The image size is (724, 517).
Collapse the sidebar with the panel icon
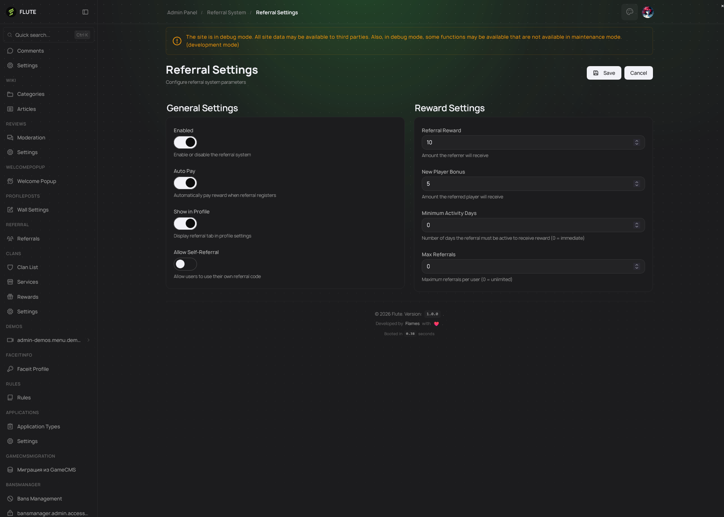tap(85, 12)
